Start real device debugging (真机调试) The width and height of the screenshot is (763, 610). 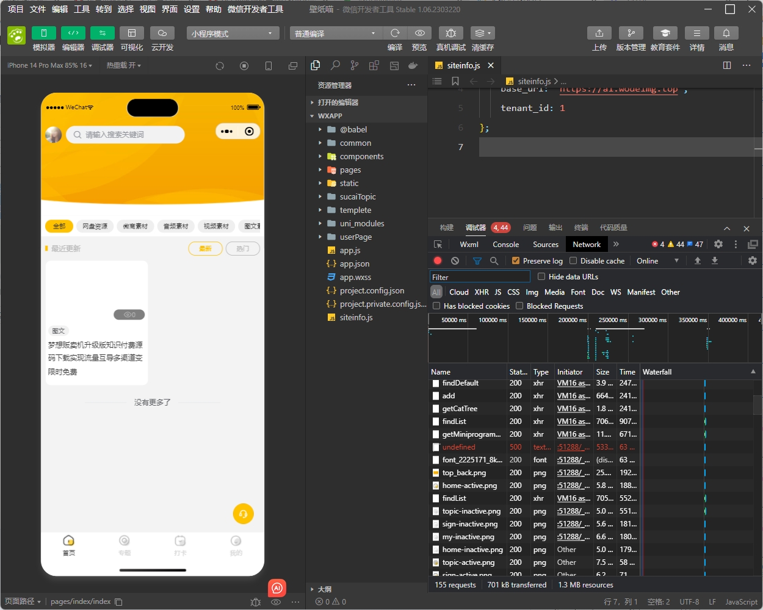(451, 33)
